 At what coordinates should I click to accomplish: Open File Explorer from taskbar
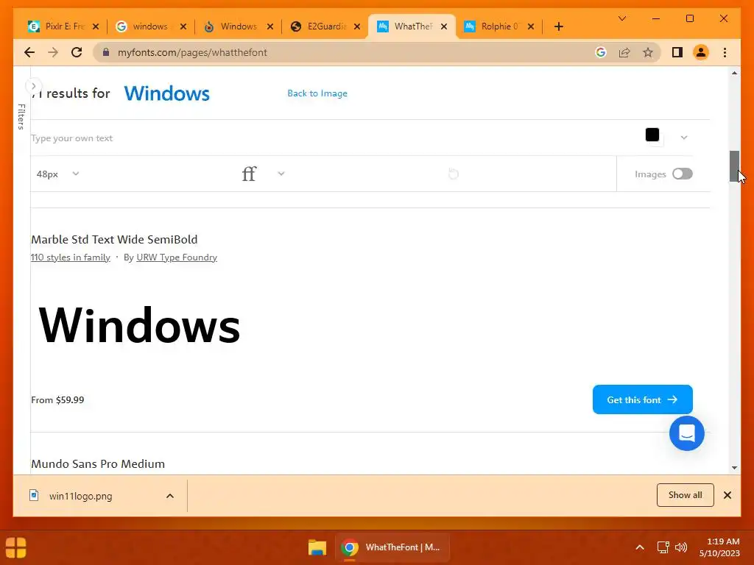[317, 547]
